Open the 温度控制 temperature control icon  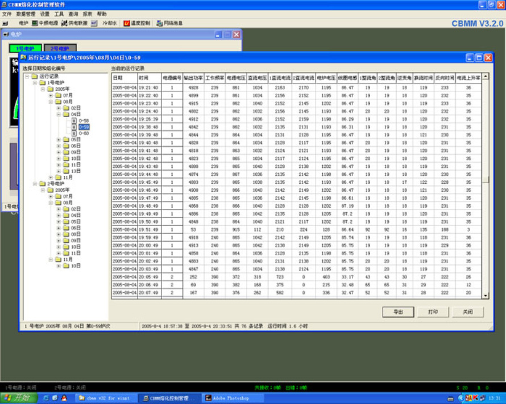click(127, 23)
